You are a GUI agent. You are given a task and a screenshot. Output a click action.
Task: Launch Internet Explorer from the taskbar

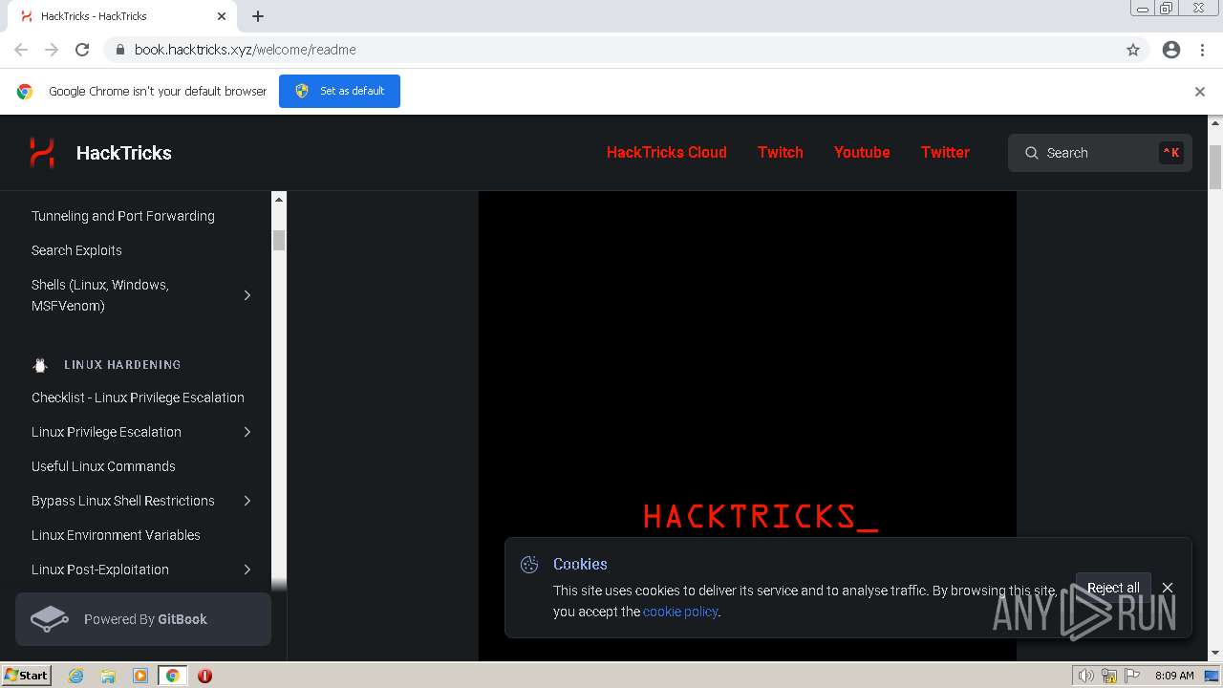(76, 676)
